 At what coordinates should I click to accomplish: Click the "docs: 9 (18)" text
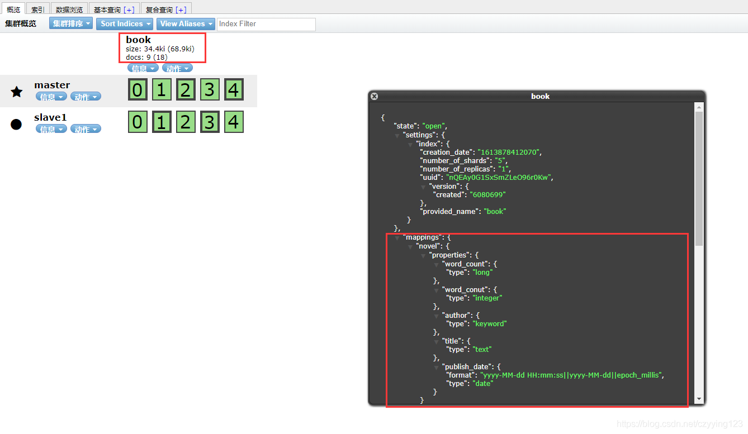click(x=146, y=57)
